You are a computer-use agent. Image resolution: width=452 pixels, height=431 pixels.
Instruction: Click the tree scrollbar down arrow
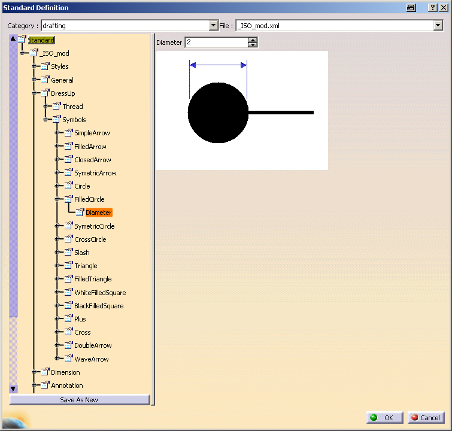pos(13,389)
